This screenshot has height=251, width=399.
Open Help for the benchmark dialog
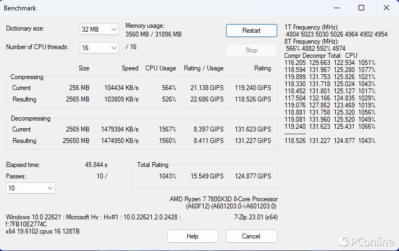click(192, 236)
